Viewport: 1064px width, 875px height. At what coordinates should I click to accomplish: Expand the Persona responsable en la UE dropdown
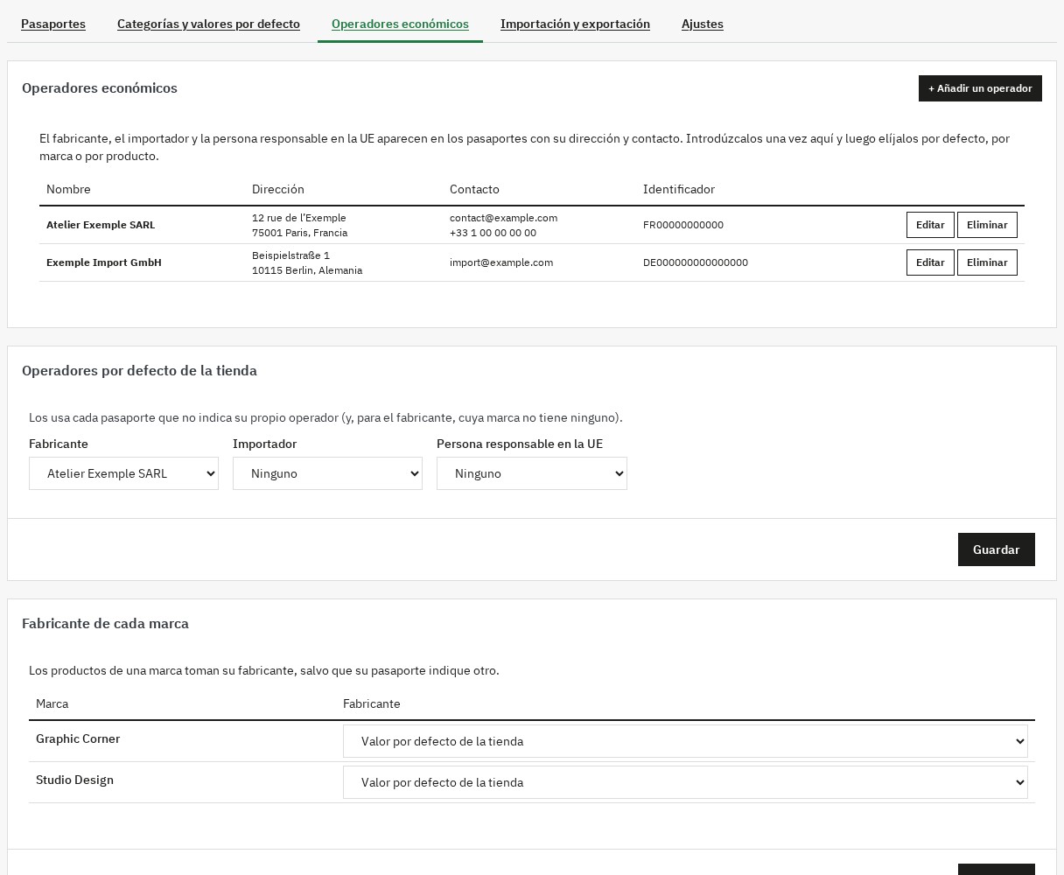pyautogui.click(x=532, y=473)
